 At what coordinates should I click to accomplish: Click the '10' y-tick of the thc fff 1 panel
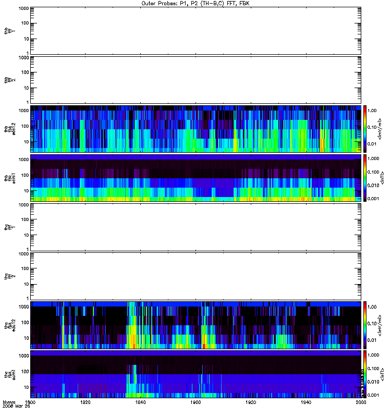26,235
